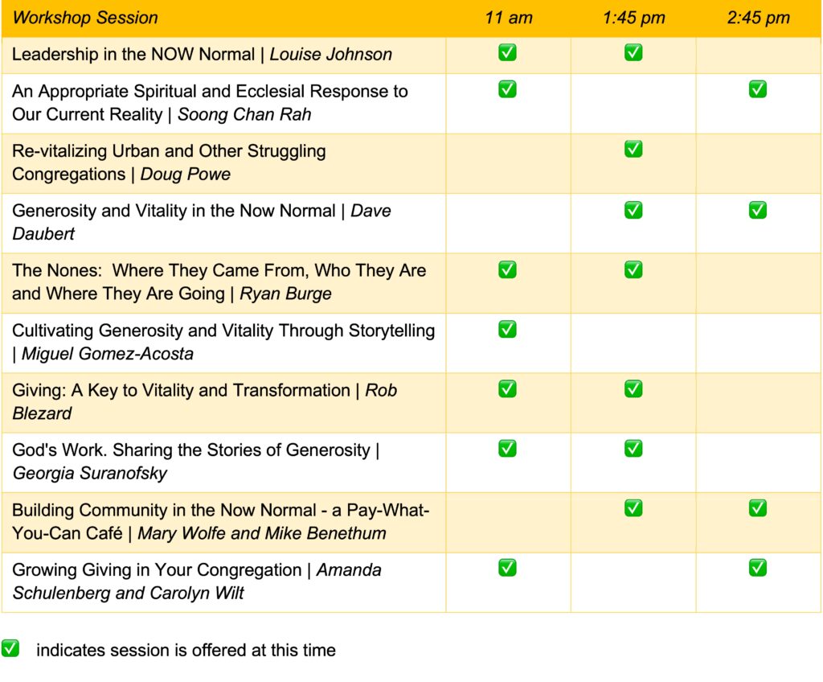Click the 'Workshop Session' column header
Viewport: 823px width, 682px height.
click(85, 18)
